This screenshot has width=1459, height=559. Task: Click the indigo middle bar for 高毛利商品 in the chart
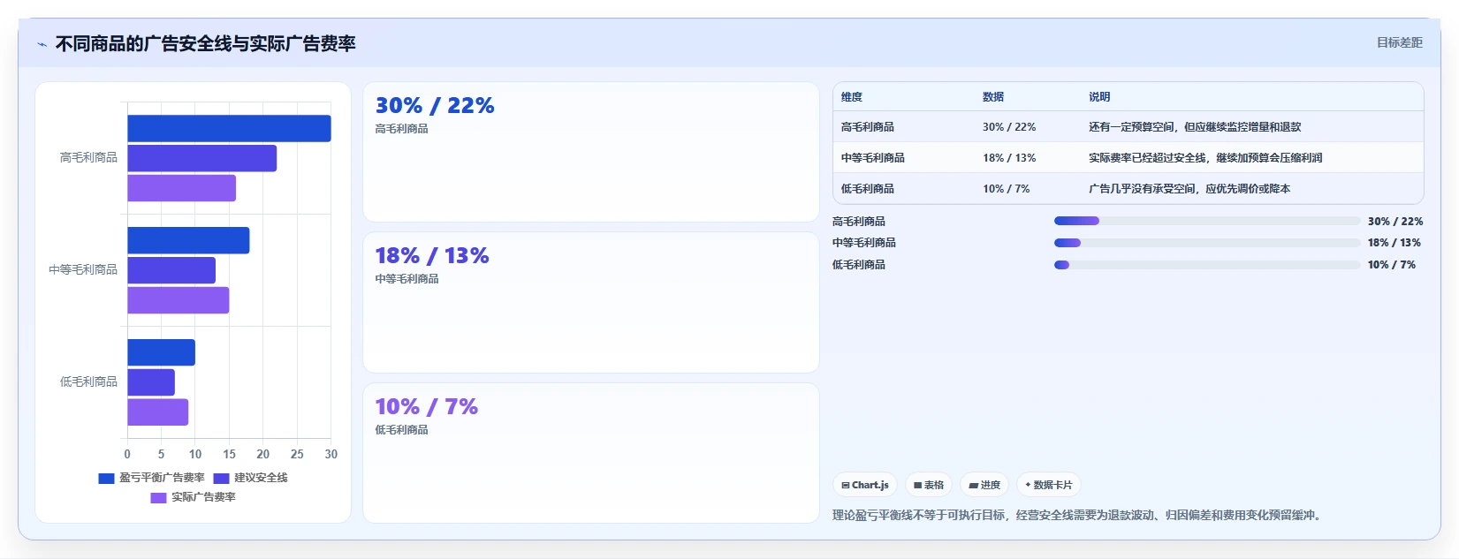pos(202,158)
